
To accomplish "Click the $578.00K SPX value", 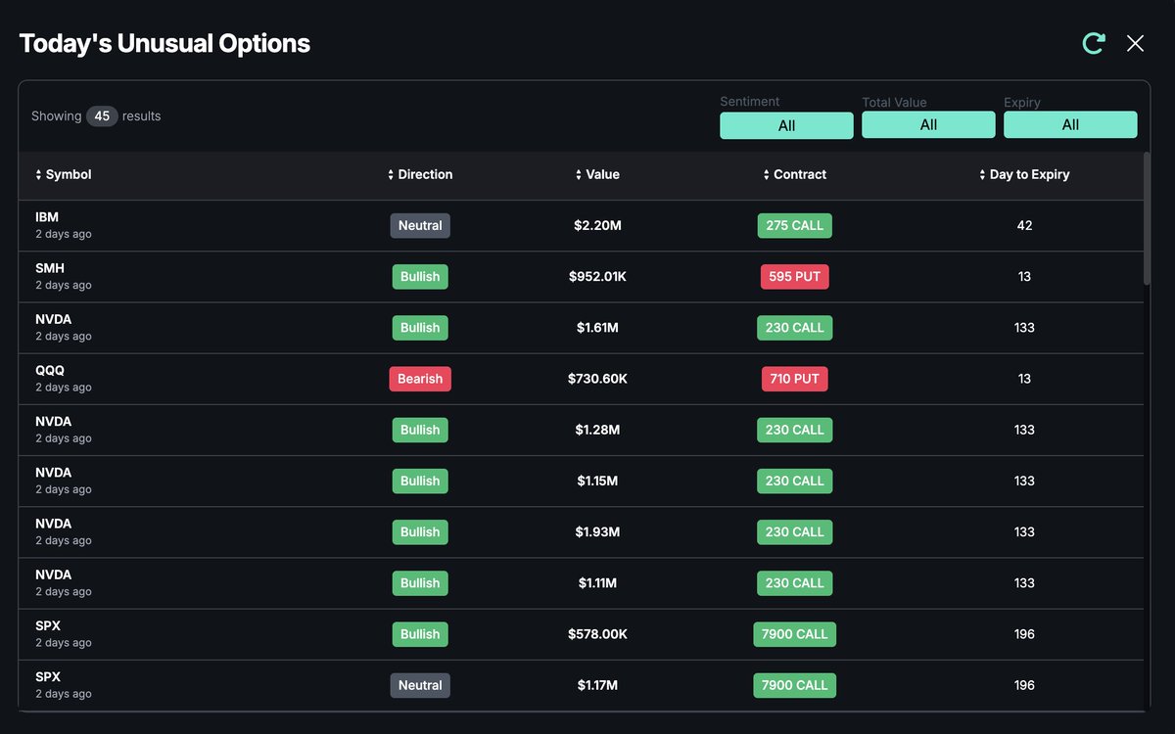I will coord(597,634).
